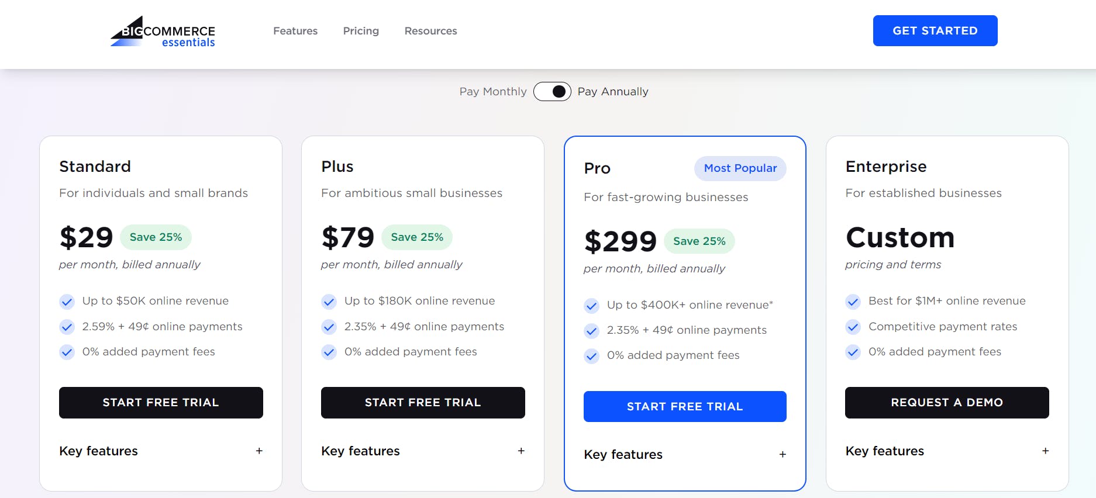Screen dimensions: 1096x498
Task: Open the Resources menu item
Action: tap(430, 30)
